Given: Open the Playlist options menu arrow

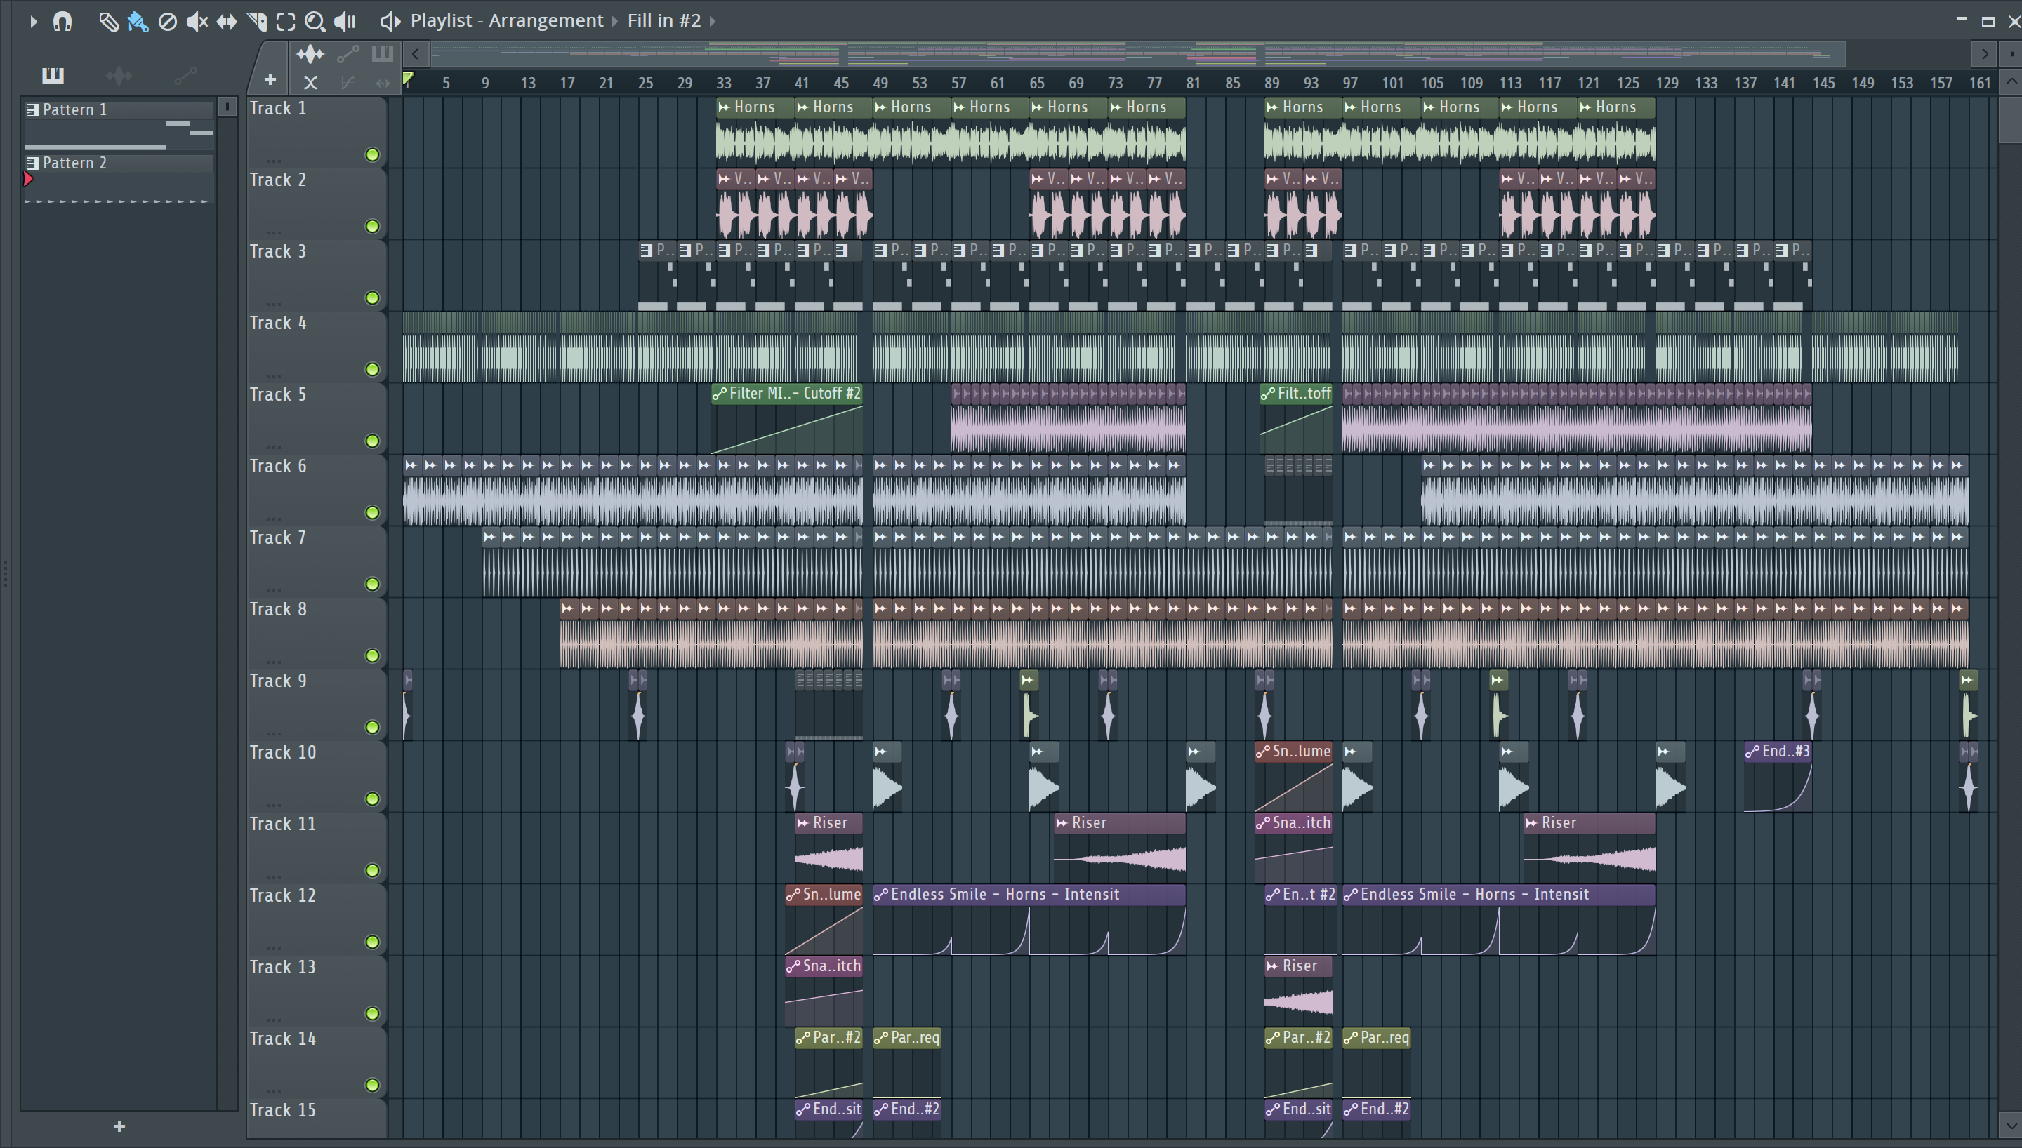Looking at the screenshot, I should pos(32,21).
